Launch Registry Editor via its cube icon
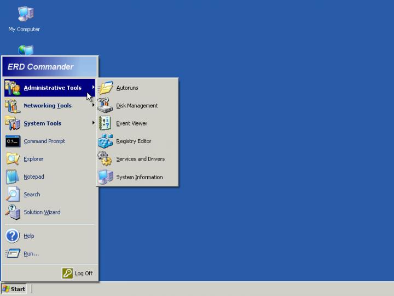This screenshot has width=394, height=296. click(105, 141)
